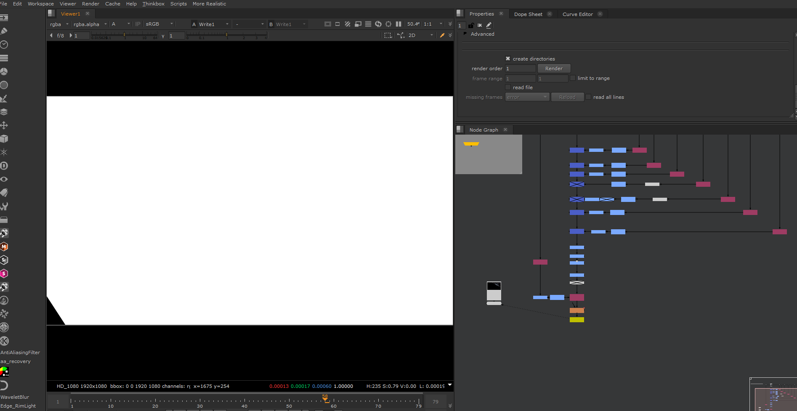Open the 3D nodes cube icon
This screenshot has height=411, width=797.
point(4,139)
